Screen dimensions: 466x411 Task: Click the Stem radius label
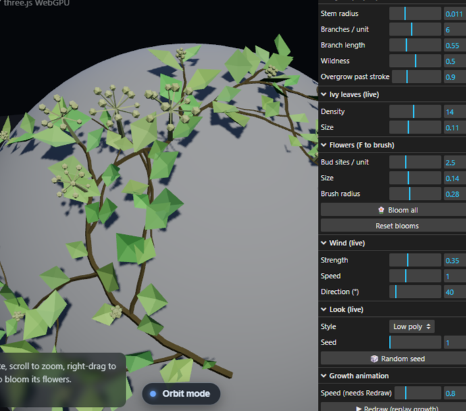pos(340,13)
